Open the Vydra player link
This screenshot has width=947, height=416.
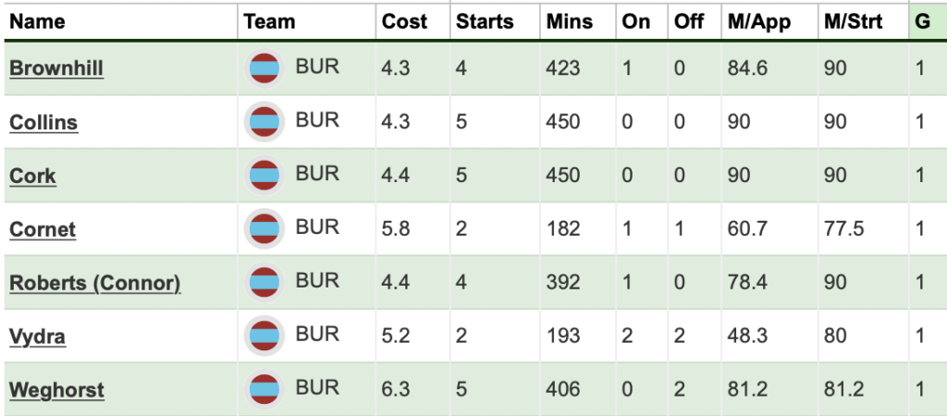pyautogui.click(x=37, y=336)
